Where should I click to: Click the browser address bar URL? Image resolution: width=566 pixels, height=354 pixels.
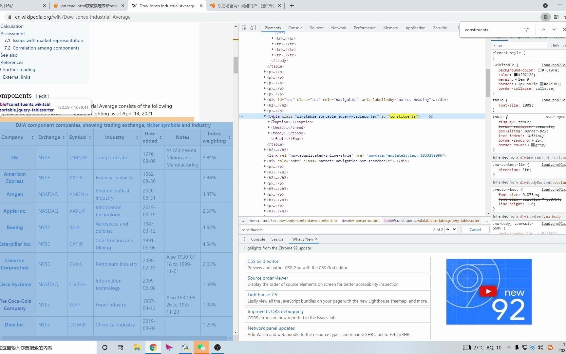[73, 17]
